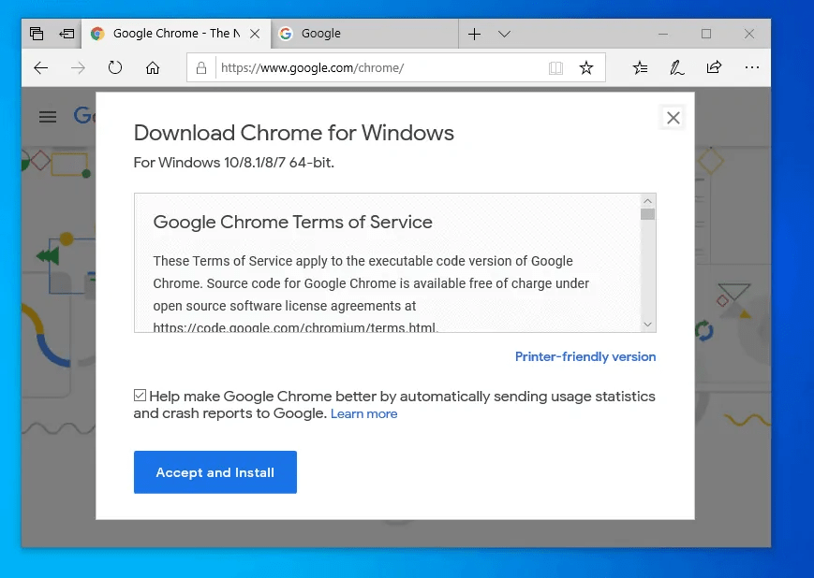814x578 pixels.
Task: Switch to the Google tab
Action: click(364, 34)
